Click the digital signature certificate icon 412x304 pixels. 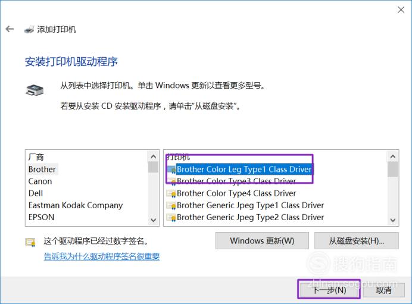pyautogui.click(x=30, y=242)
